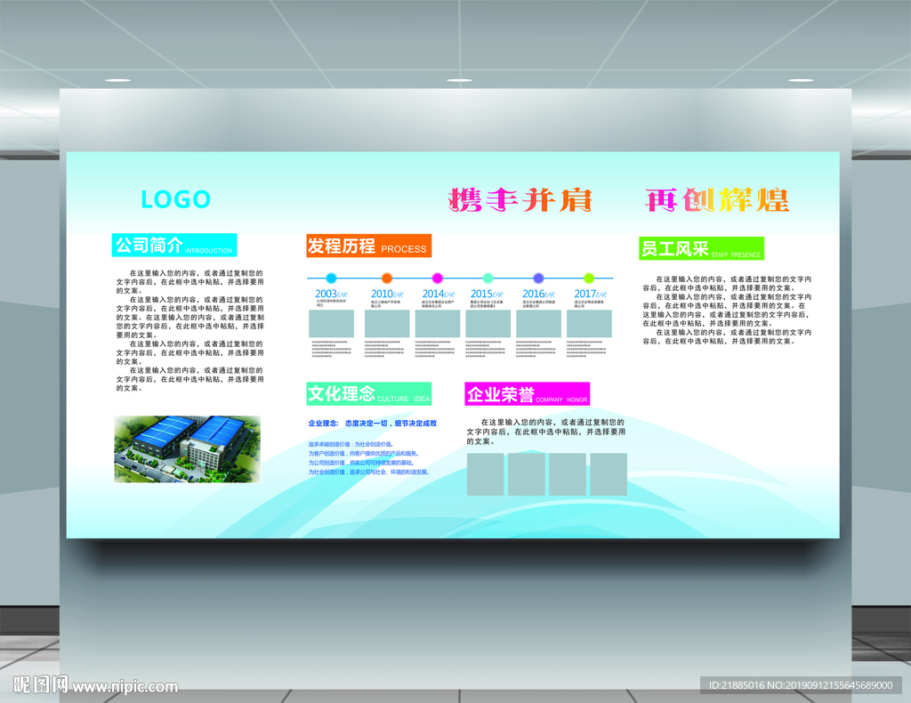The image size is (911, 703).
Task: Select the 企业理念 态度决定一切 line
Action: point(373,423)
